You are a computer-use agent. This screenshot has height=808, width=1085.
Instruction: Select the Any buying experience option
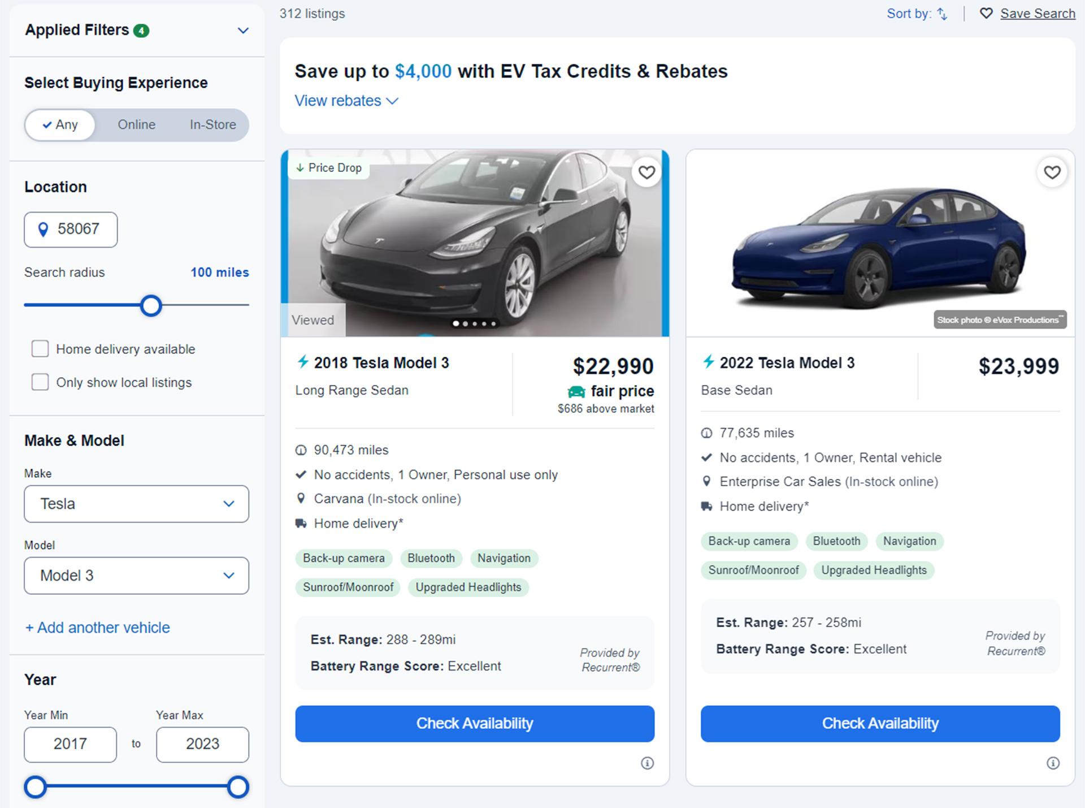click(60, 124)
